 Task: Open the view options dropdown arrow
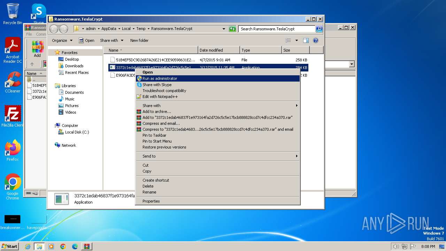tap(297, 40)
